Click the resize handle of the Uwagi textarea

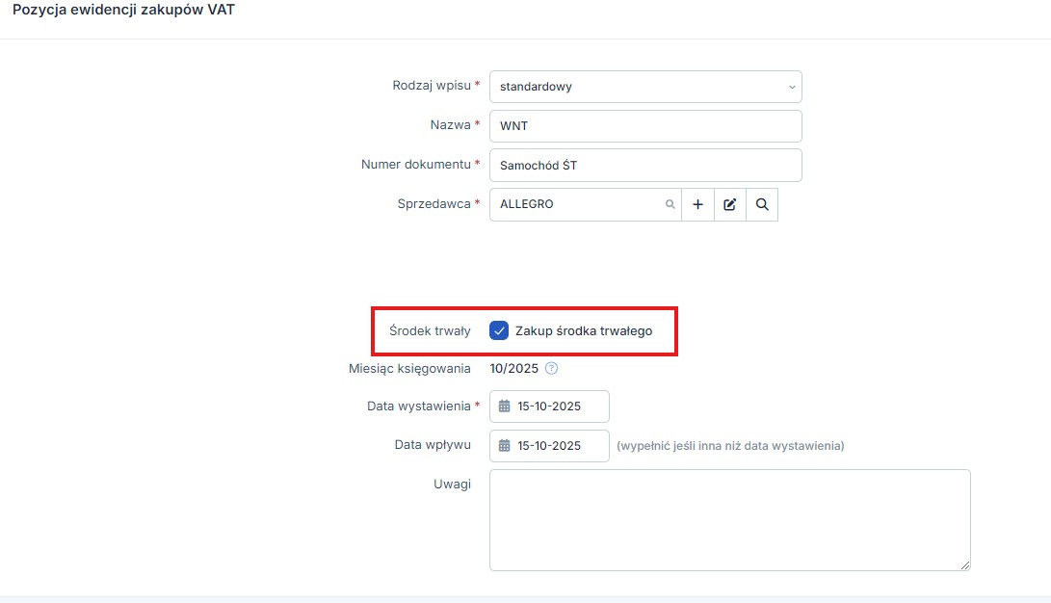click(x=964, y=565)
